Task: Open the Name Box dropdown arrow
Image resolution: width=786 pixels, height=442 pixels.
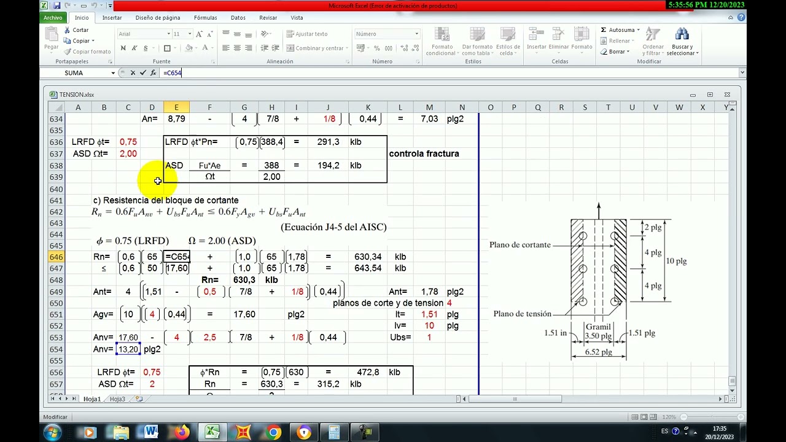Action: [112, 72]
